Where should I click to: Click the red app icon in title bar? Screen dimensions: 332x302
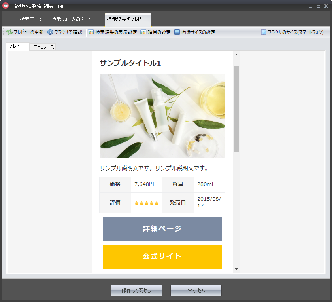click(x=6, y=6)
